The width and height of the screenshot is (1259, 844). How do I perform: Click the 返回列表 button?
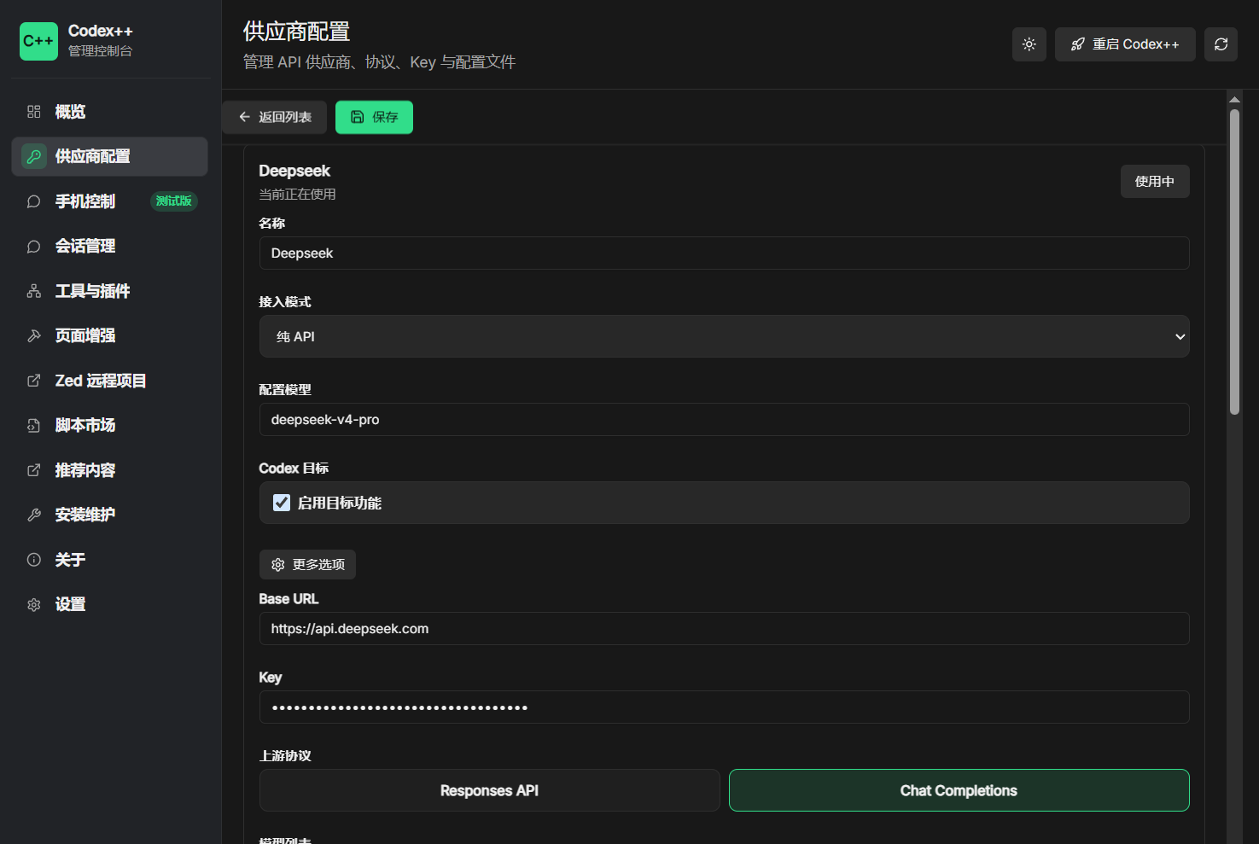274,117
